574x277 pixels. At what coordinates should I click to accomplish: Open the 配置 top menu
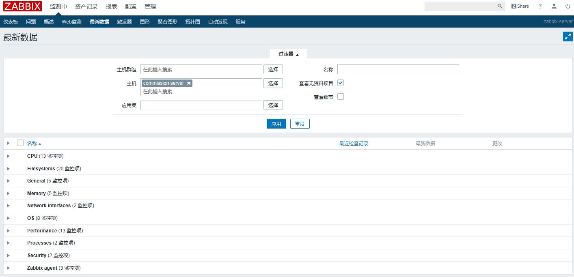pos(131,6)
